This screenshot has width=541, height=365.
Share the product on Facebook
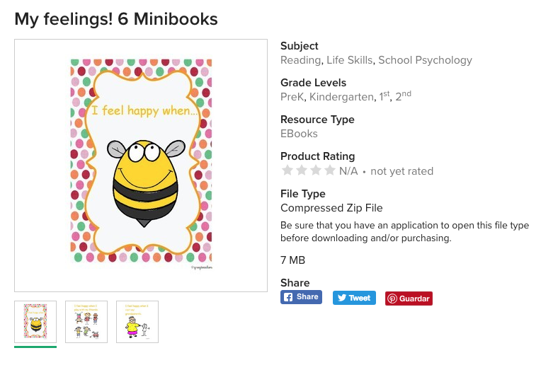point(301,297)
